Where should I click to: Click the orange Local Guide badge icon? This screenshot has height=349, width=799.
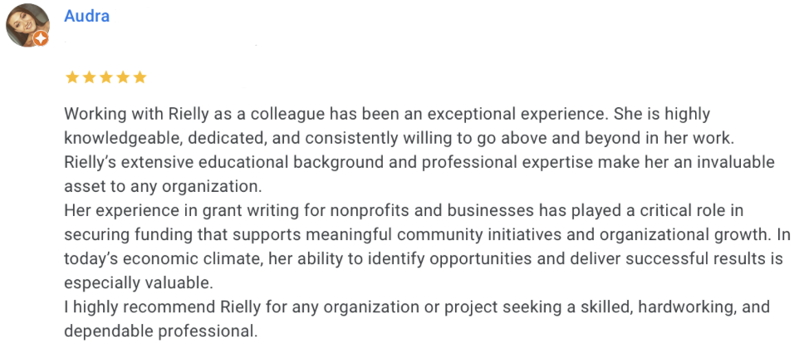[41, 39]
